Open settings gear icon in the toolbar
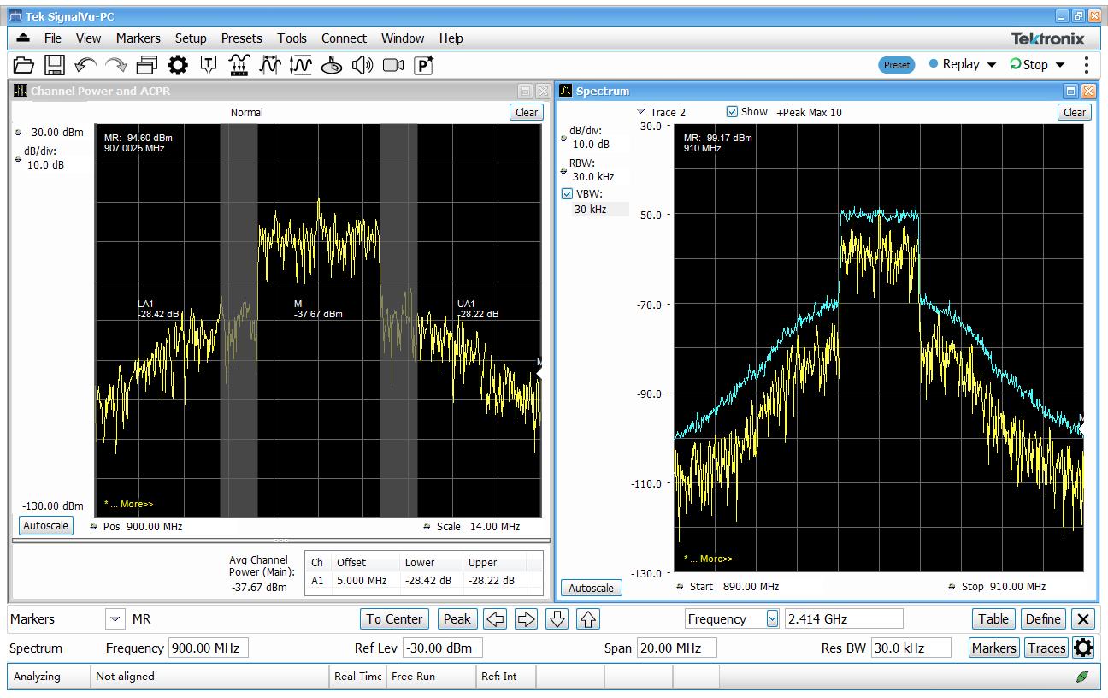Viewport: 1108px width, 698px height. point(178,65)
